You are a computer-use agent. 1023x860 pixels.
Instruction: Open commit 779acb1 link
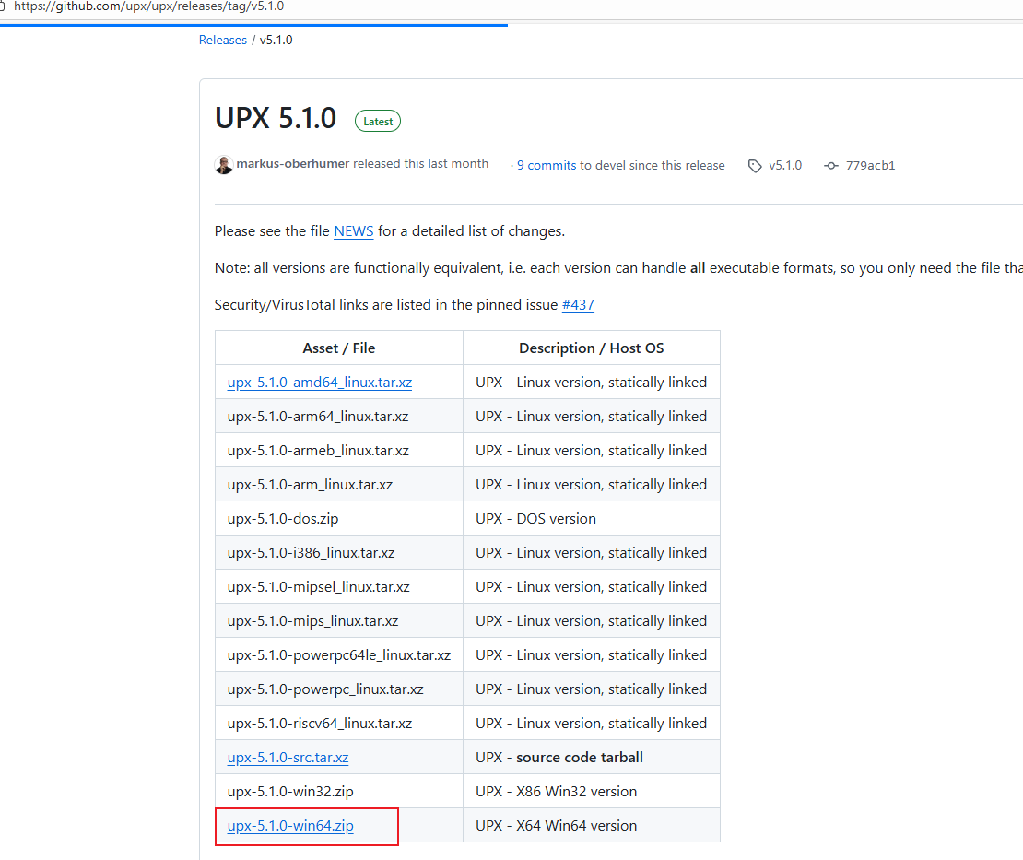pos(870,166)
